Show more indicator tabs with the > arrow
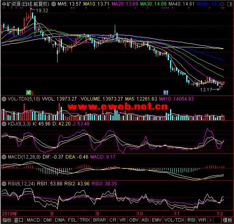 [210, 220]
